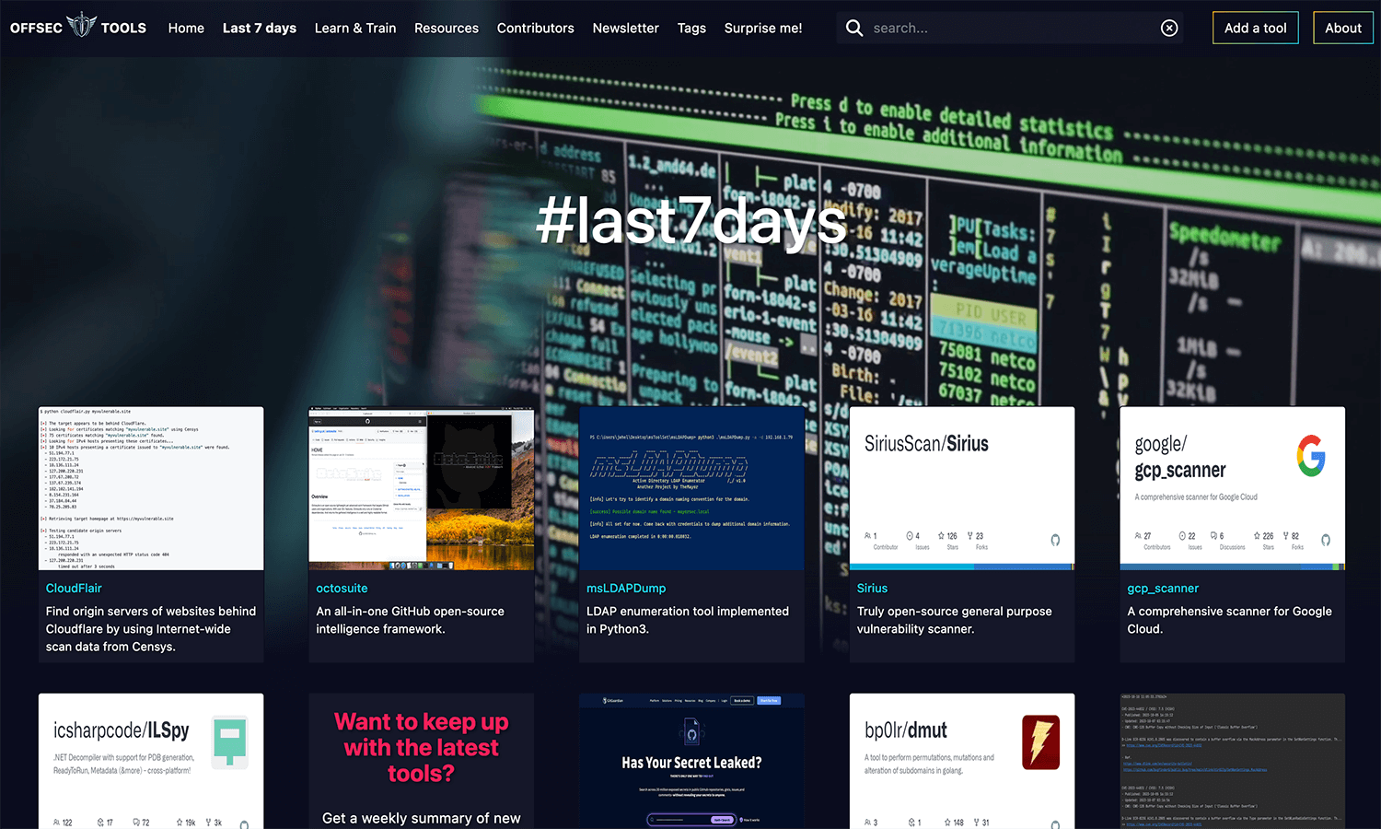Click the issues icon on gcp_scanner card

(x=1182, y=535)
